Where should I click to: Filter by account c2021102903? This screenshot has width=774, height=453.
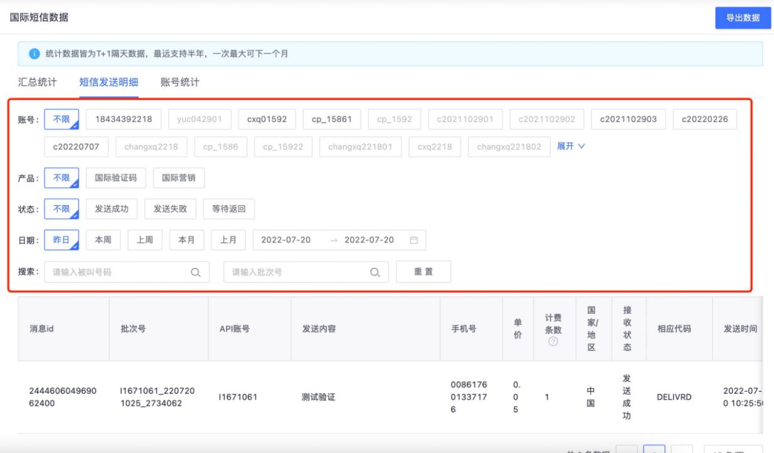(x=628, y=120)
